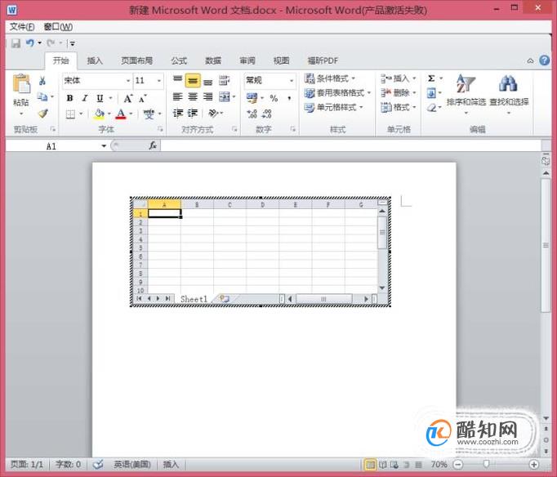Click the wrap text icon

click(x=224, y=81)
